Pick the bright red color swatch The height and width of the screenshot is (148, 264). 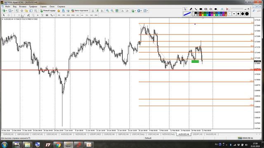[x=200, y=15]
